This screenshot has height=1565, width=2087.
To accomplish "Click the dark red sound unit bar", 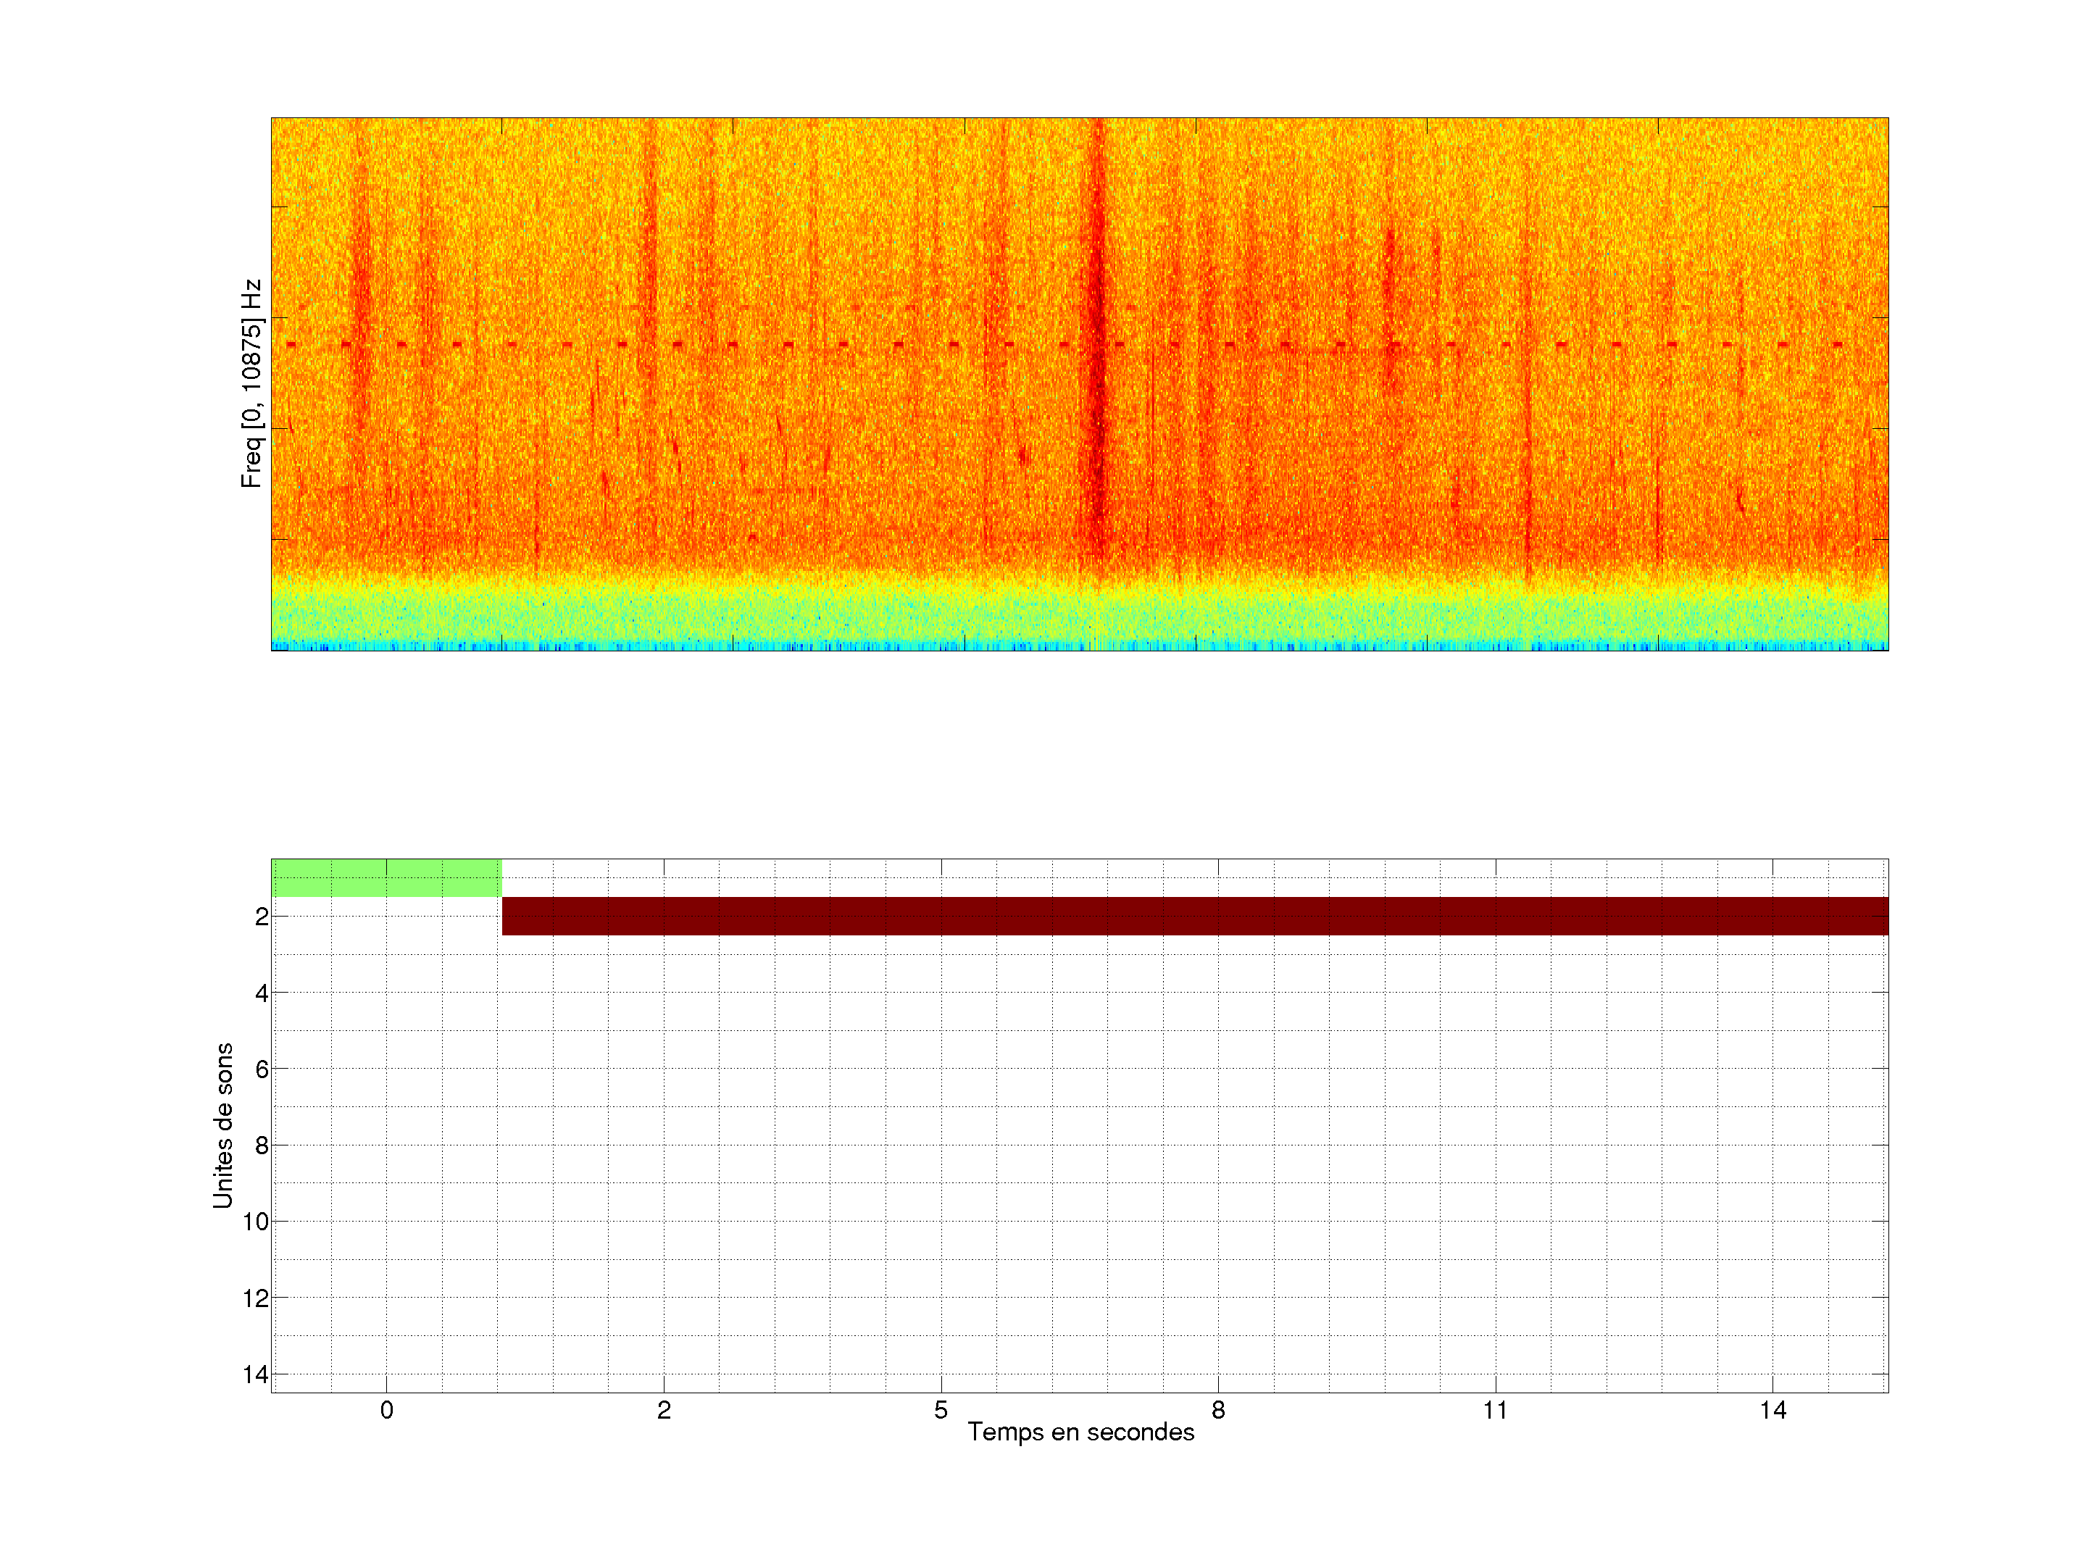I will (1194, 916).
